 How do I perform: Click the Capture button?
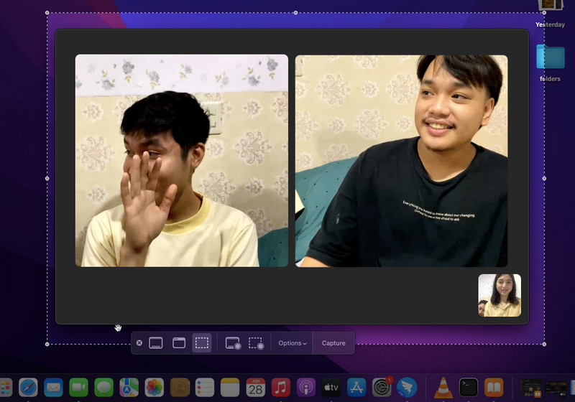pyautogui.click(x=333, y=343)
